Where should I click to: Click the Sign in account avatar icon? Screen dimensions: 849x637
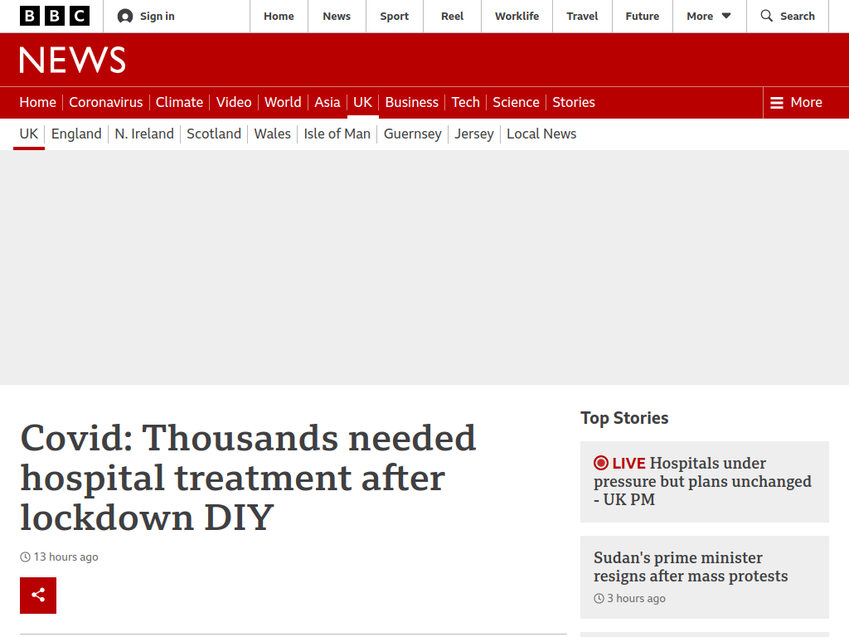[x=125, y=17]
